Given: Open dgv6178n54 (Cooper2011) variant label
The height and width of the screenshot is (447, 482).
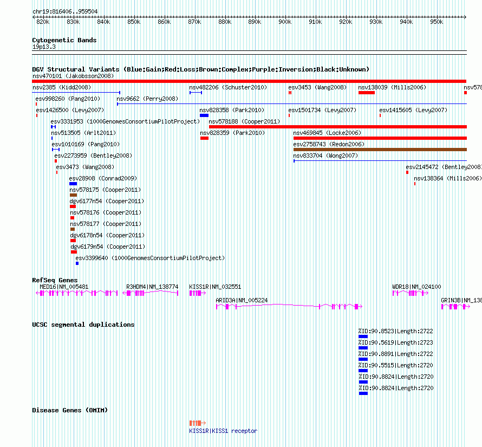Looking at the screenshot, I should (x=107, y=235).
